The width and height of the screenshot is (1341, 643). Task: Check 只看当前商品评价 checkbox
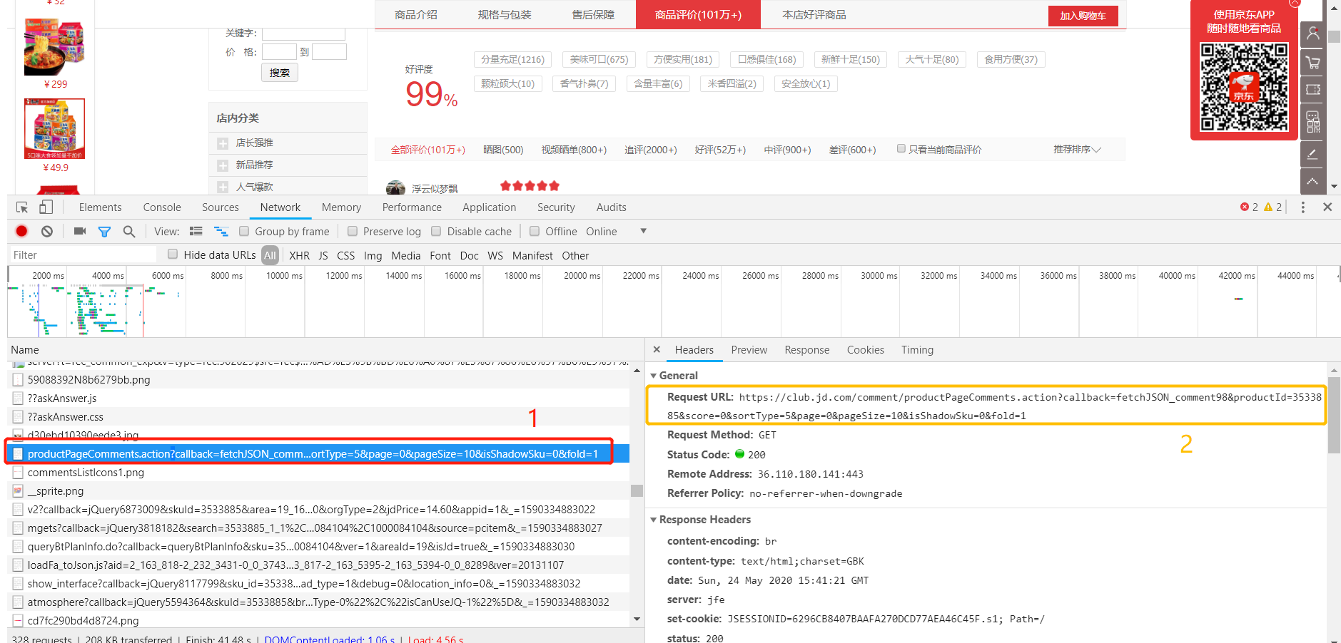[x=901, y=148]
